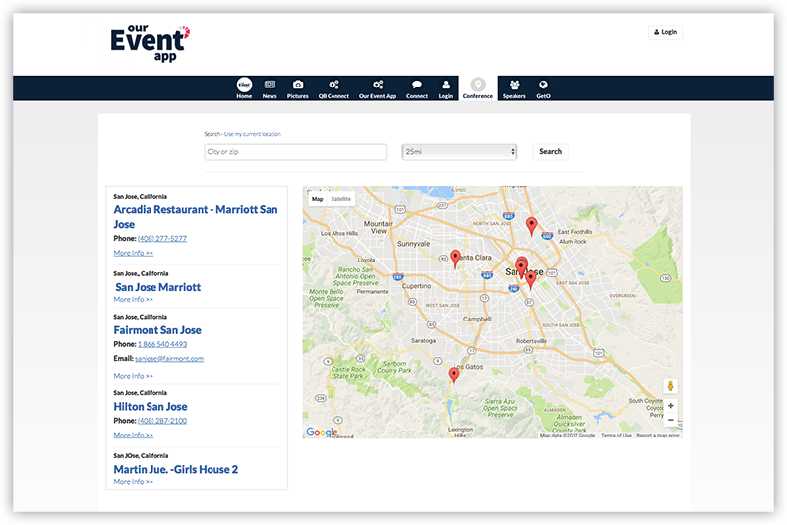Open the GetO globe icon
The image size is (787, 525).
543,88
